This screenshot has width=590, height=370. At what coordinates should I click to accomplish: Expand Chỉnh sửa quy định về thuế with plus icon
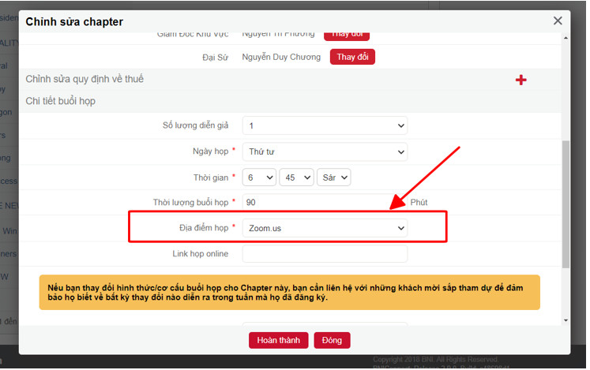pyautogui.click(x=520, y=80)
